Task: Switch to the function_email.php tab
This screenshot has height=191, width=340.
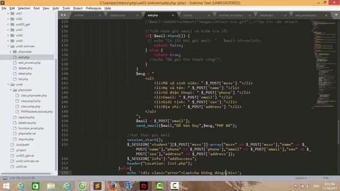Action: [230, 15]
